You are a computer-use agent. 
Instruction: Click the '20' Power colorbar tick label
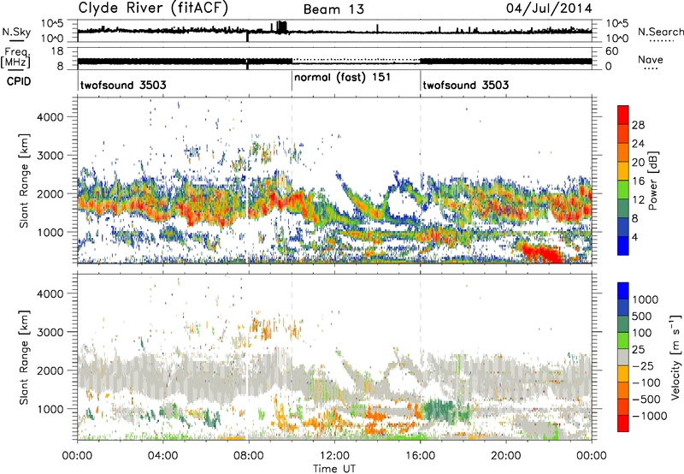(638, 163)
